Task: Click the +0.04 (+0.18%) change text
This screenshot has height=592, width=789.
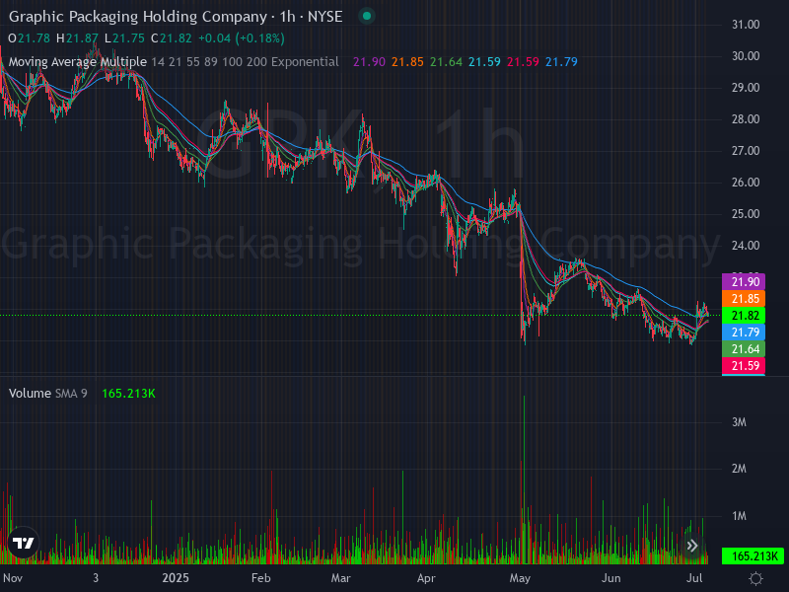Action: click(x=241, y=38)
